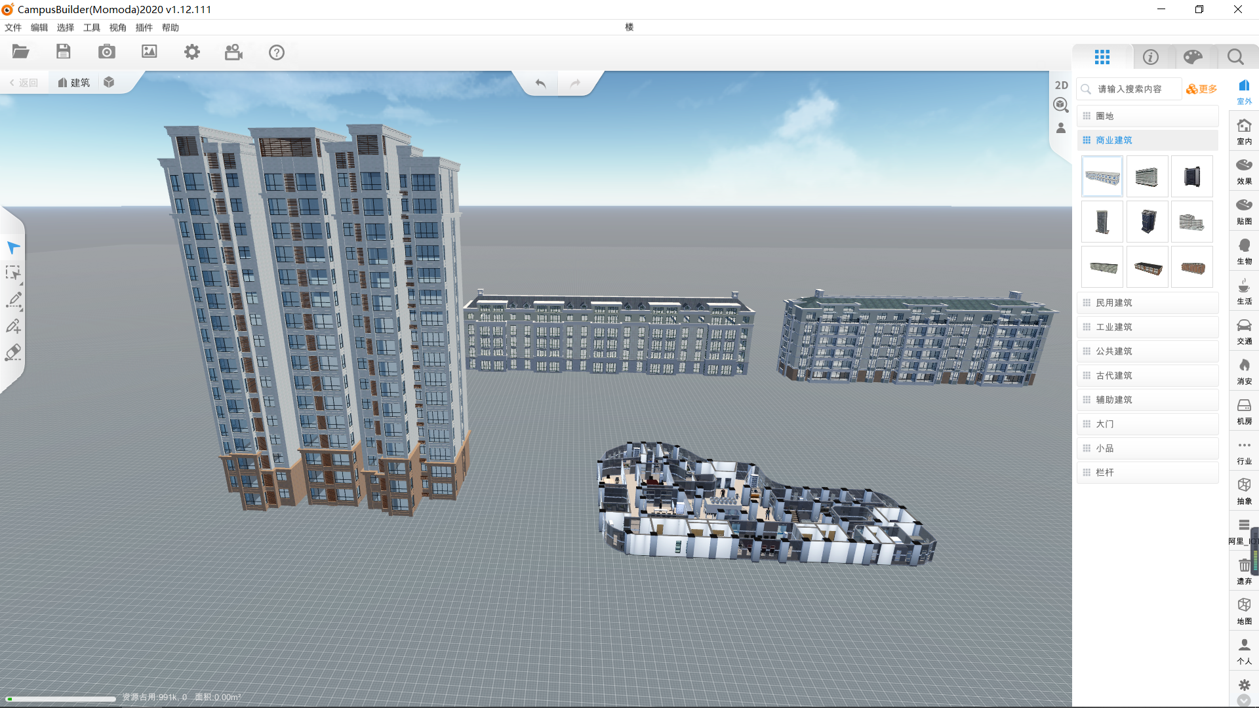The height and width of the screenshot is (708, 1259).
Task: Select the first long building thumbnail
Action: tap(1102, 176)
